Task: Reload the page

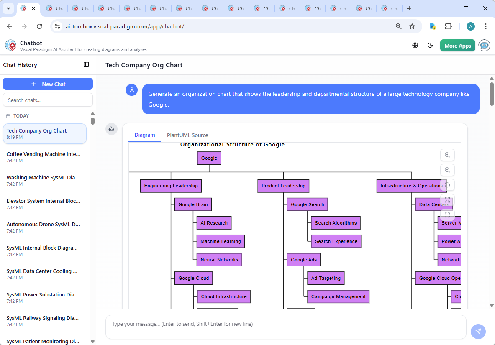Action: point(39,26)
